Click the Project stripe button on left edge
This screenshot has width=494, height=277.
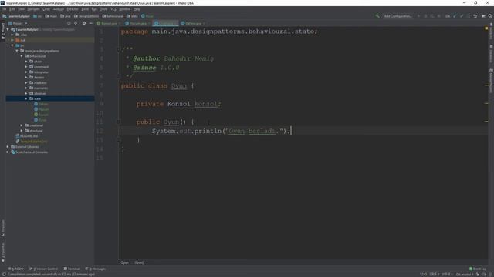click(x=3, y=31)
